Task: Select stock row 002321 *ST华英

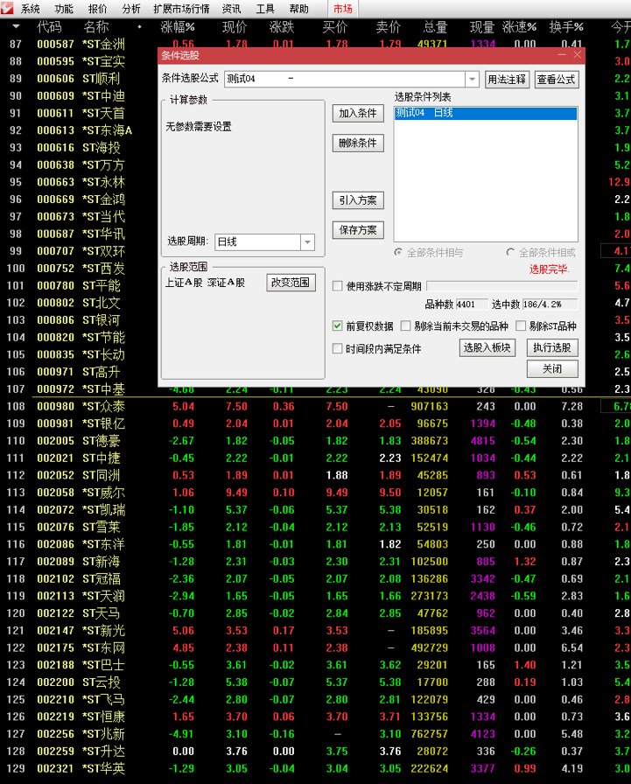Action: point(315,768)
